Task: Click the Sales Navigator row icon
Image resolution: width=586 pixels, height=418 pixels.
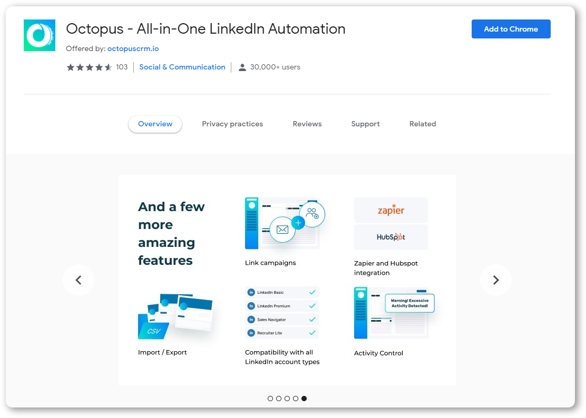Action: (x=251, y=320)
